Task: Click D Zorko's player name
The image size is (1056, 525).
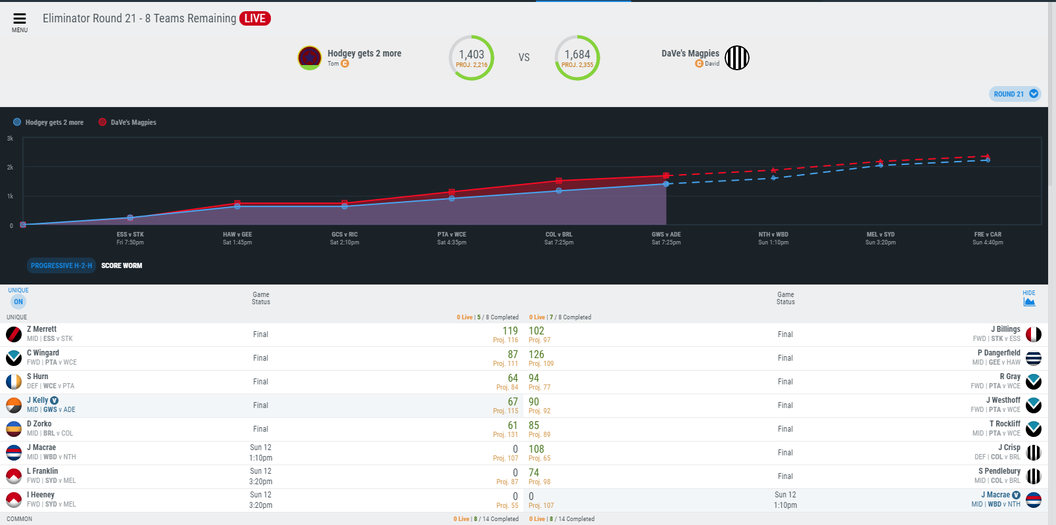Action: (39, 424)
